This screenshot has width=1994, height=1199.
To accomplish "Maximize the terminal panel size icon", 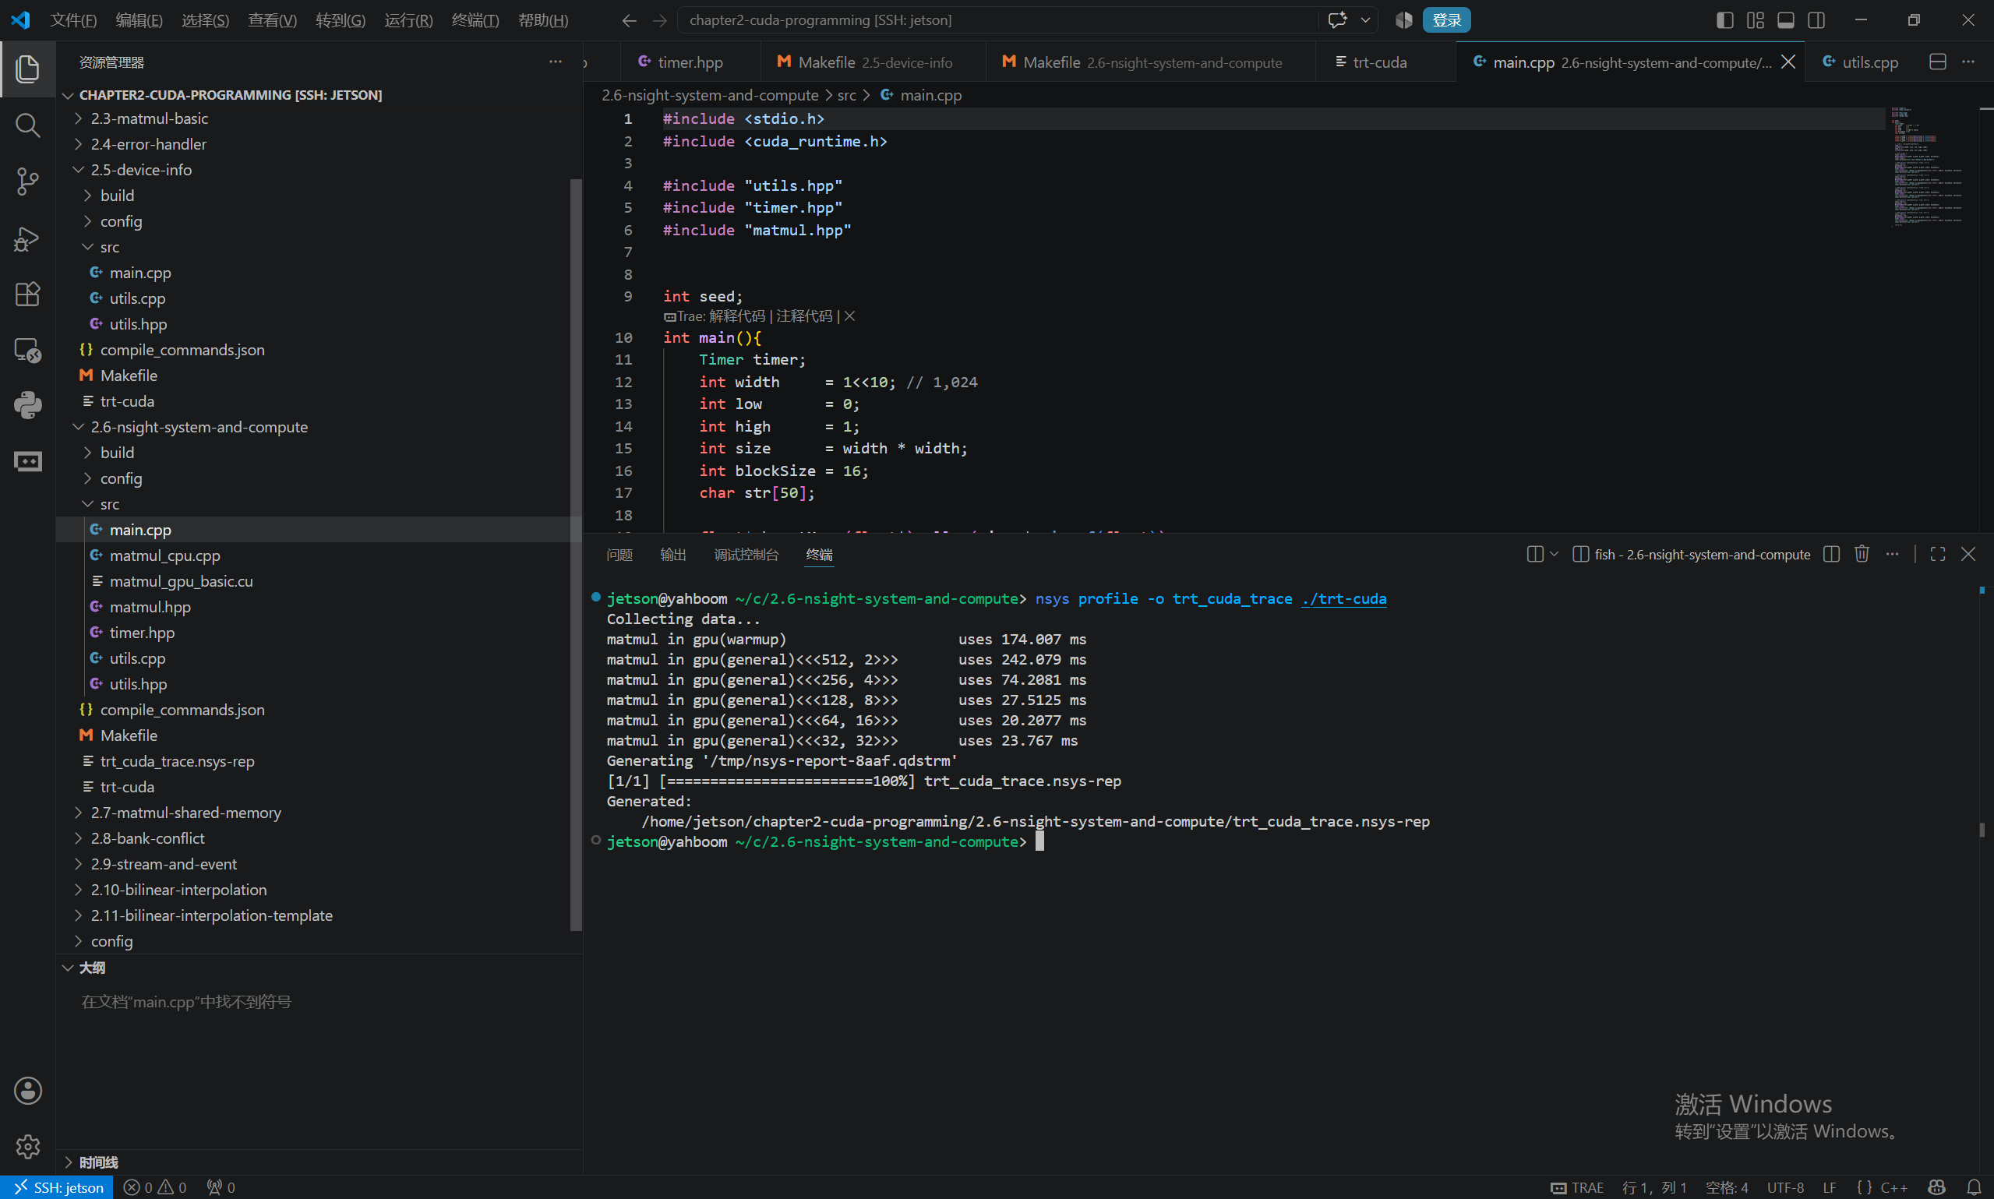I will [x=1937, y=554].
